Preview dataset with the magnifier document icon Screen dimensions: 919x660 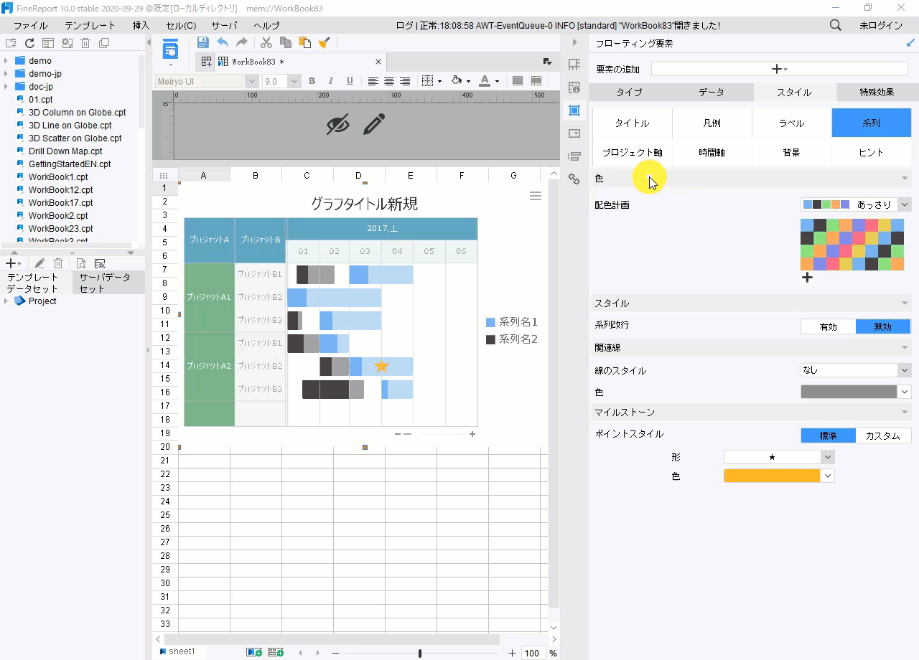pos(81,264)
